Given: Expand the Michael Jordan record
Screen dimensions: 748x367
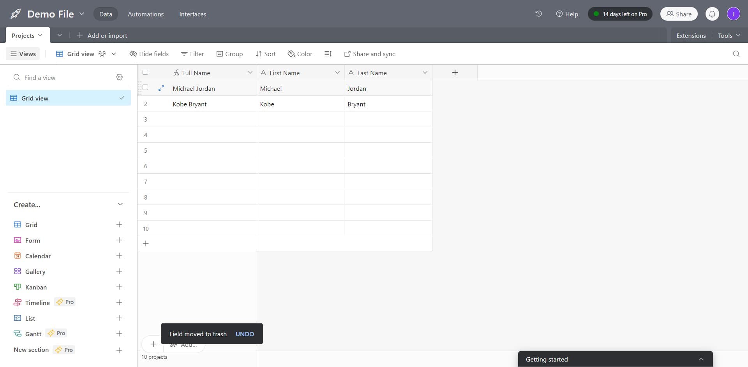Looking at the screenshot, I should 161,88.
